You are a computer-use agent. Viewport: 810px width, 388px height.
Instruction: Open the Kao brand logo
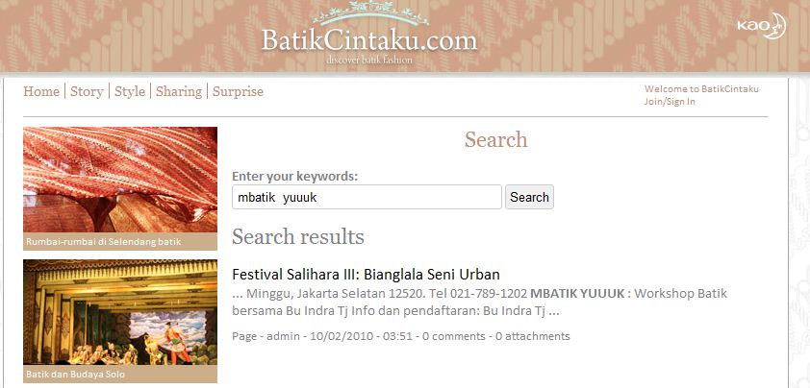[x=762, y=25]
